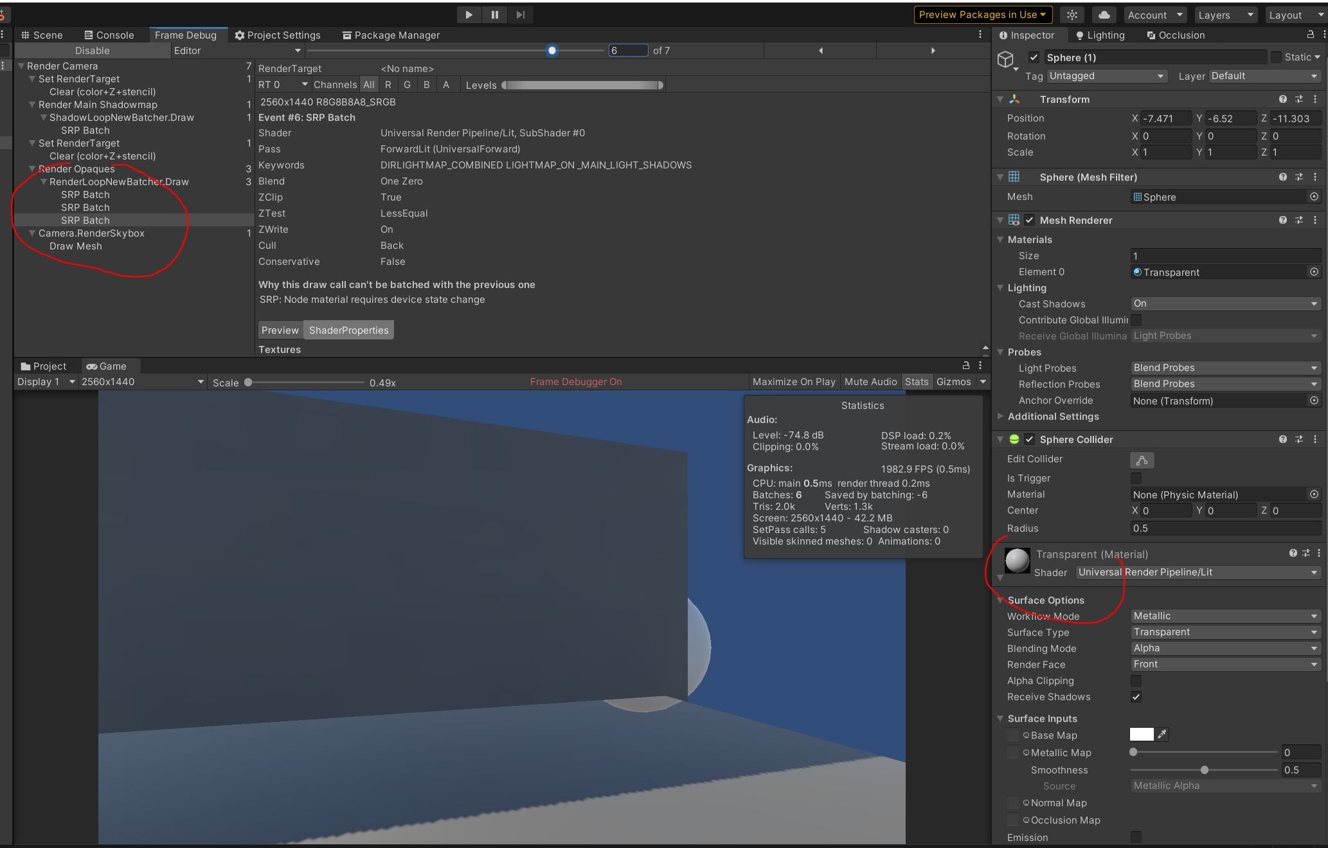
Task: Open the Mesh Renderer more options (⋮) icon
Action: coord(1315,220)
